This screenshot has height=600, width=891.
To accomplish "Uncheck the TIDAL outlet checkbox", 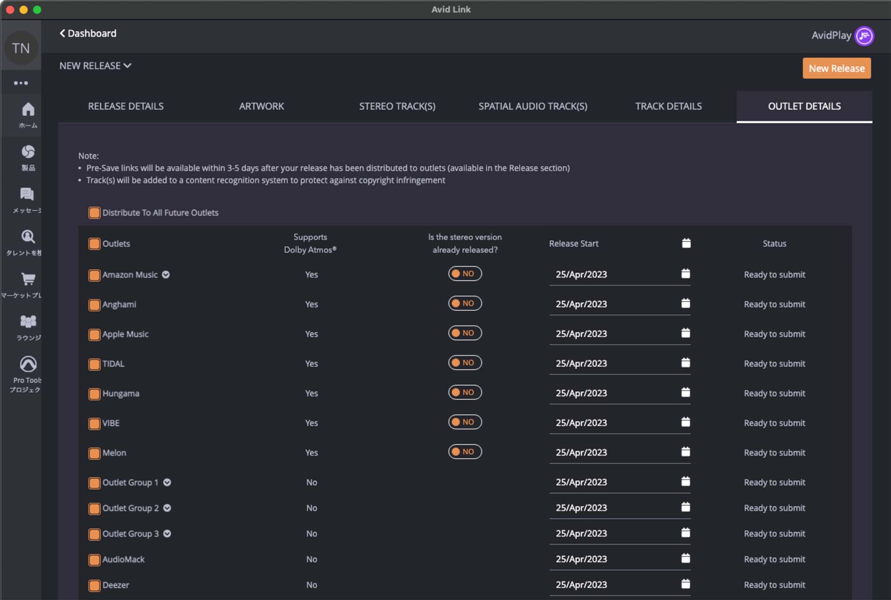I will [94, 364].
